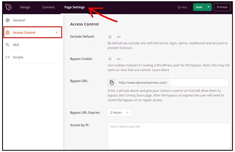Click the Help question mark icon
This screenshot has width=235, height=152.
coord(179,8)
